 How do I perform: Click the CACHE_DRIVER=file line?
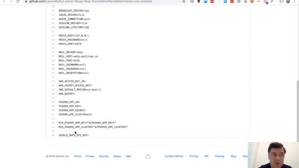(71, 15)
